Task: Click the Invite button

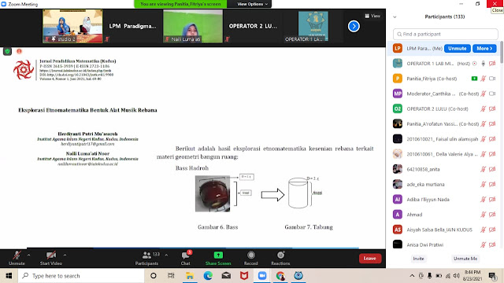Action: (x=418, y=259)
